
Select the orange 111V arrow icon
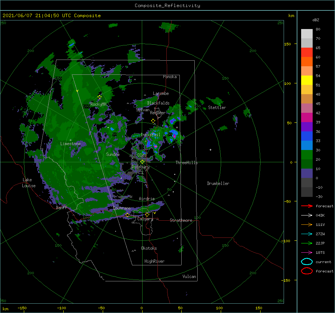(x=307, y=224)
